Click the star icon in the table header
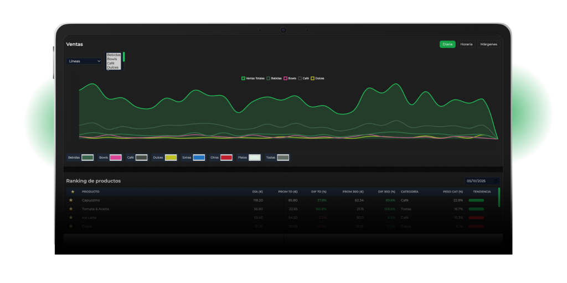Screen dimensions: 567x283 (x=73, y=192)
